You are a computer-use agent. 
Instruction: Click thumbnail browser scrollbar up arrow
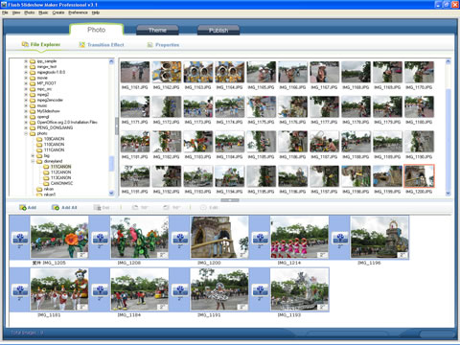coord(448,61)
